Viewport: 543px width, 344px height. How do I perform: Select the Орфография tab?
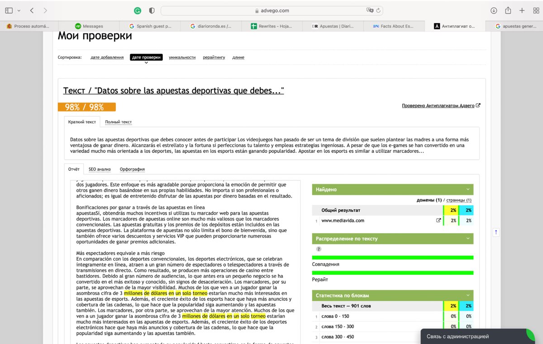(x=132, y=170)
